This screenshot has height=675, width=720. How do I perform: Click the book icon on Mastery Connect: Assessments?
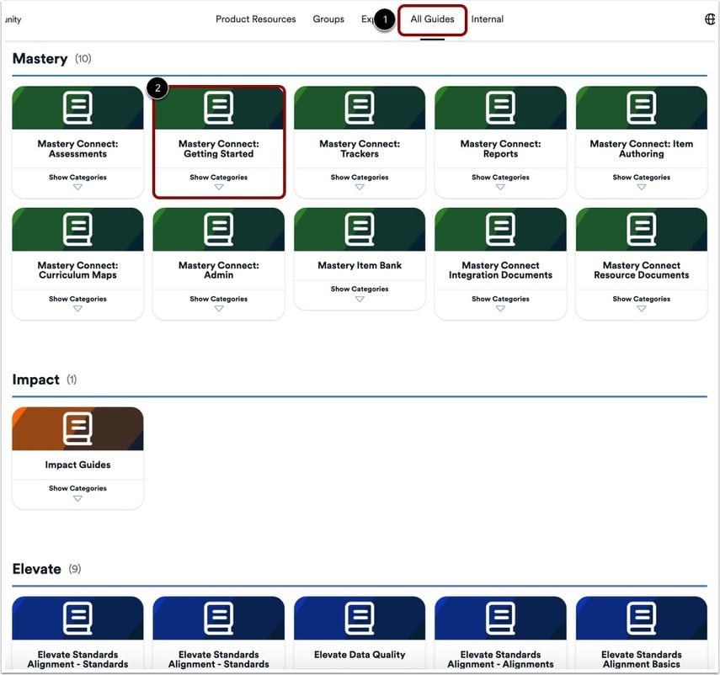tap(77, 108)
